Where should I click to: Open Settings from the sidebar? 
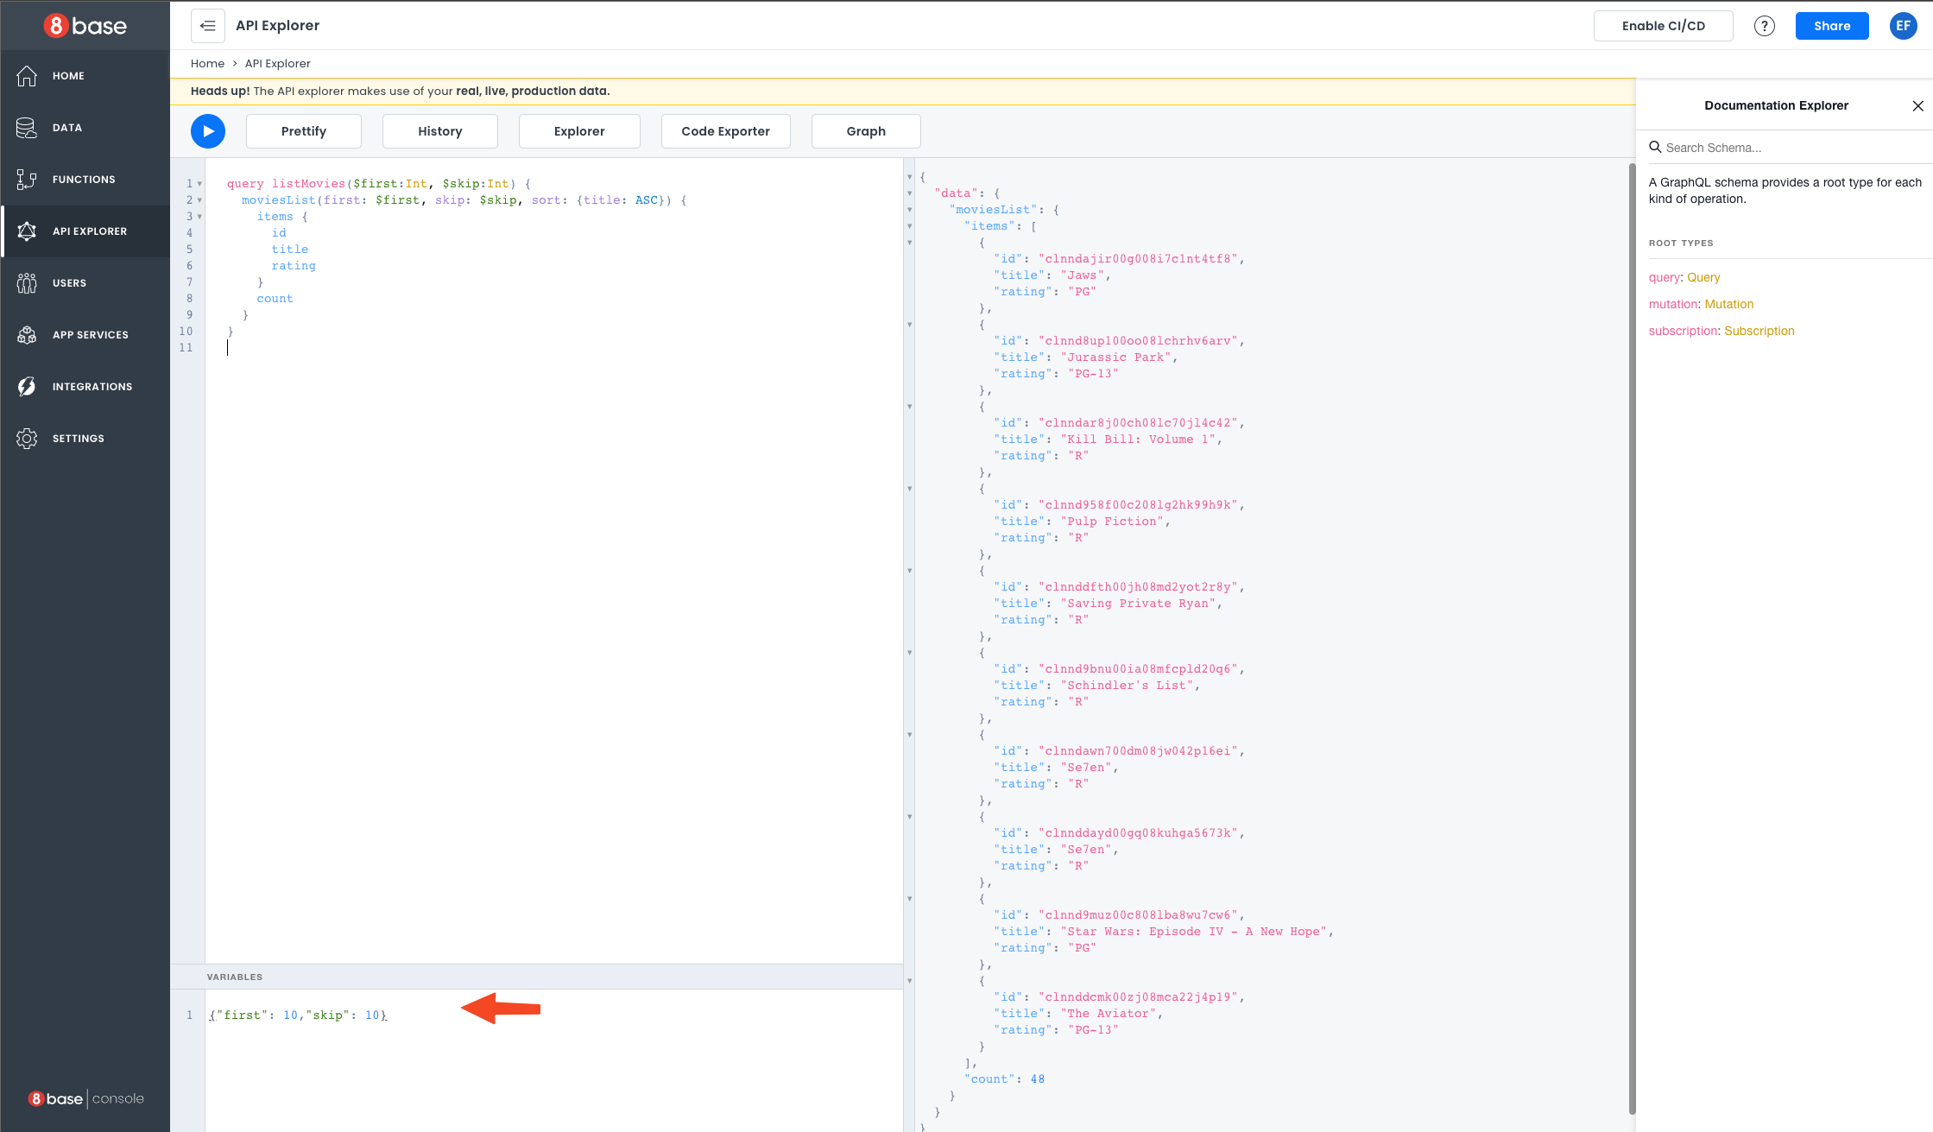[x=78, y=439]
